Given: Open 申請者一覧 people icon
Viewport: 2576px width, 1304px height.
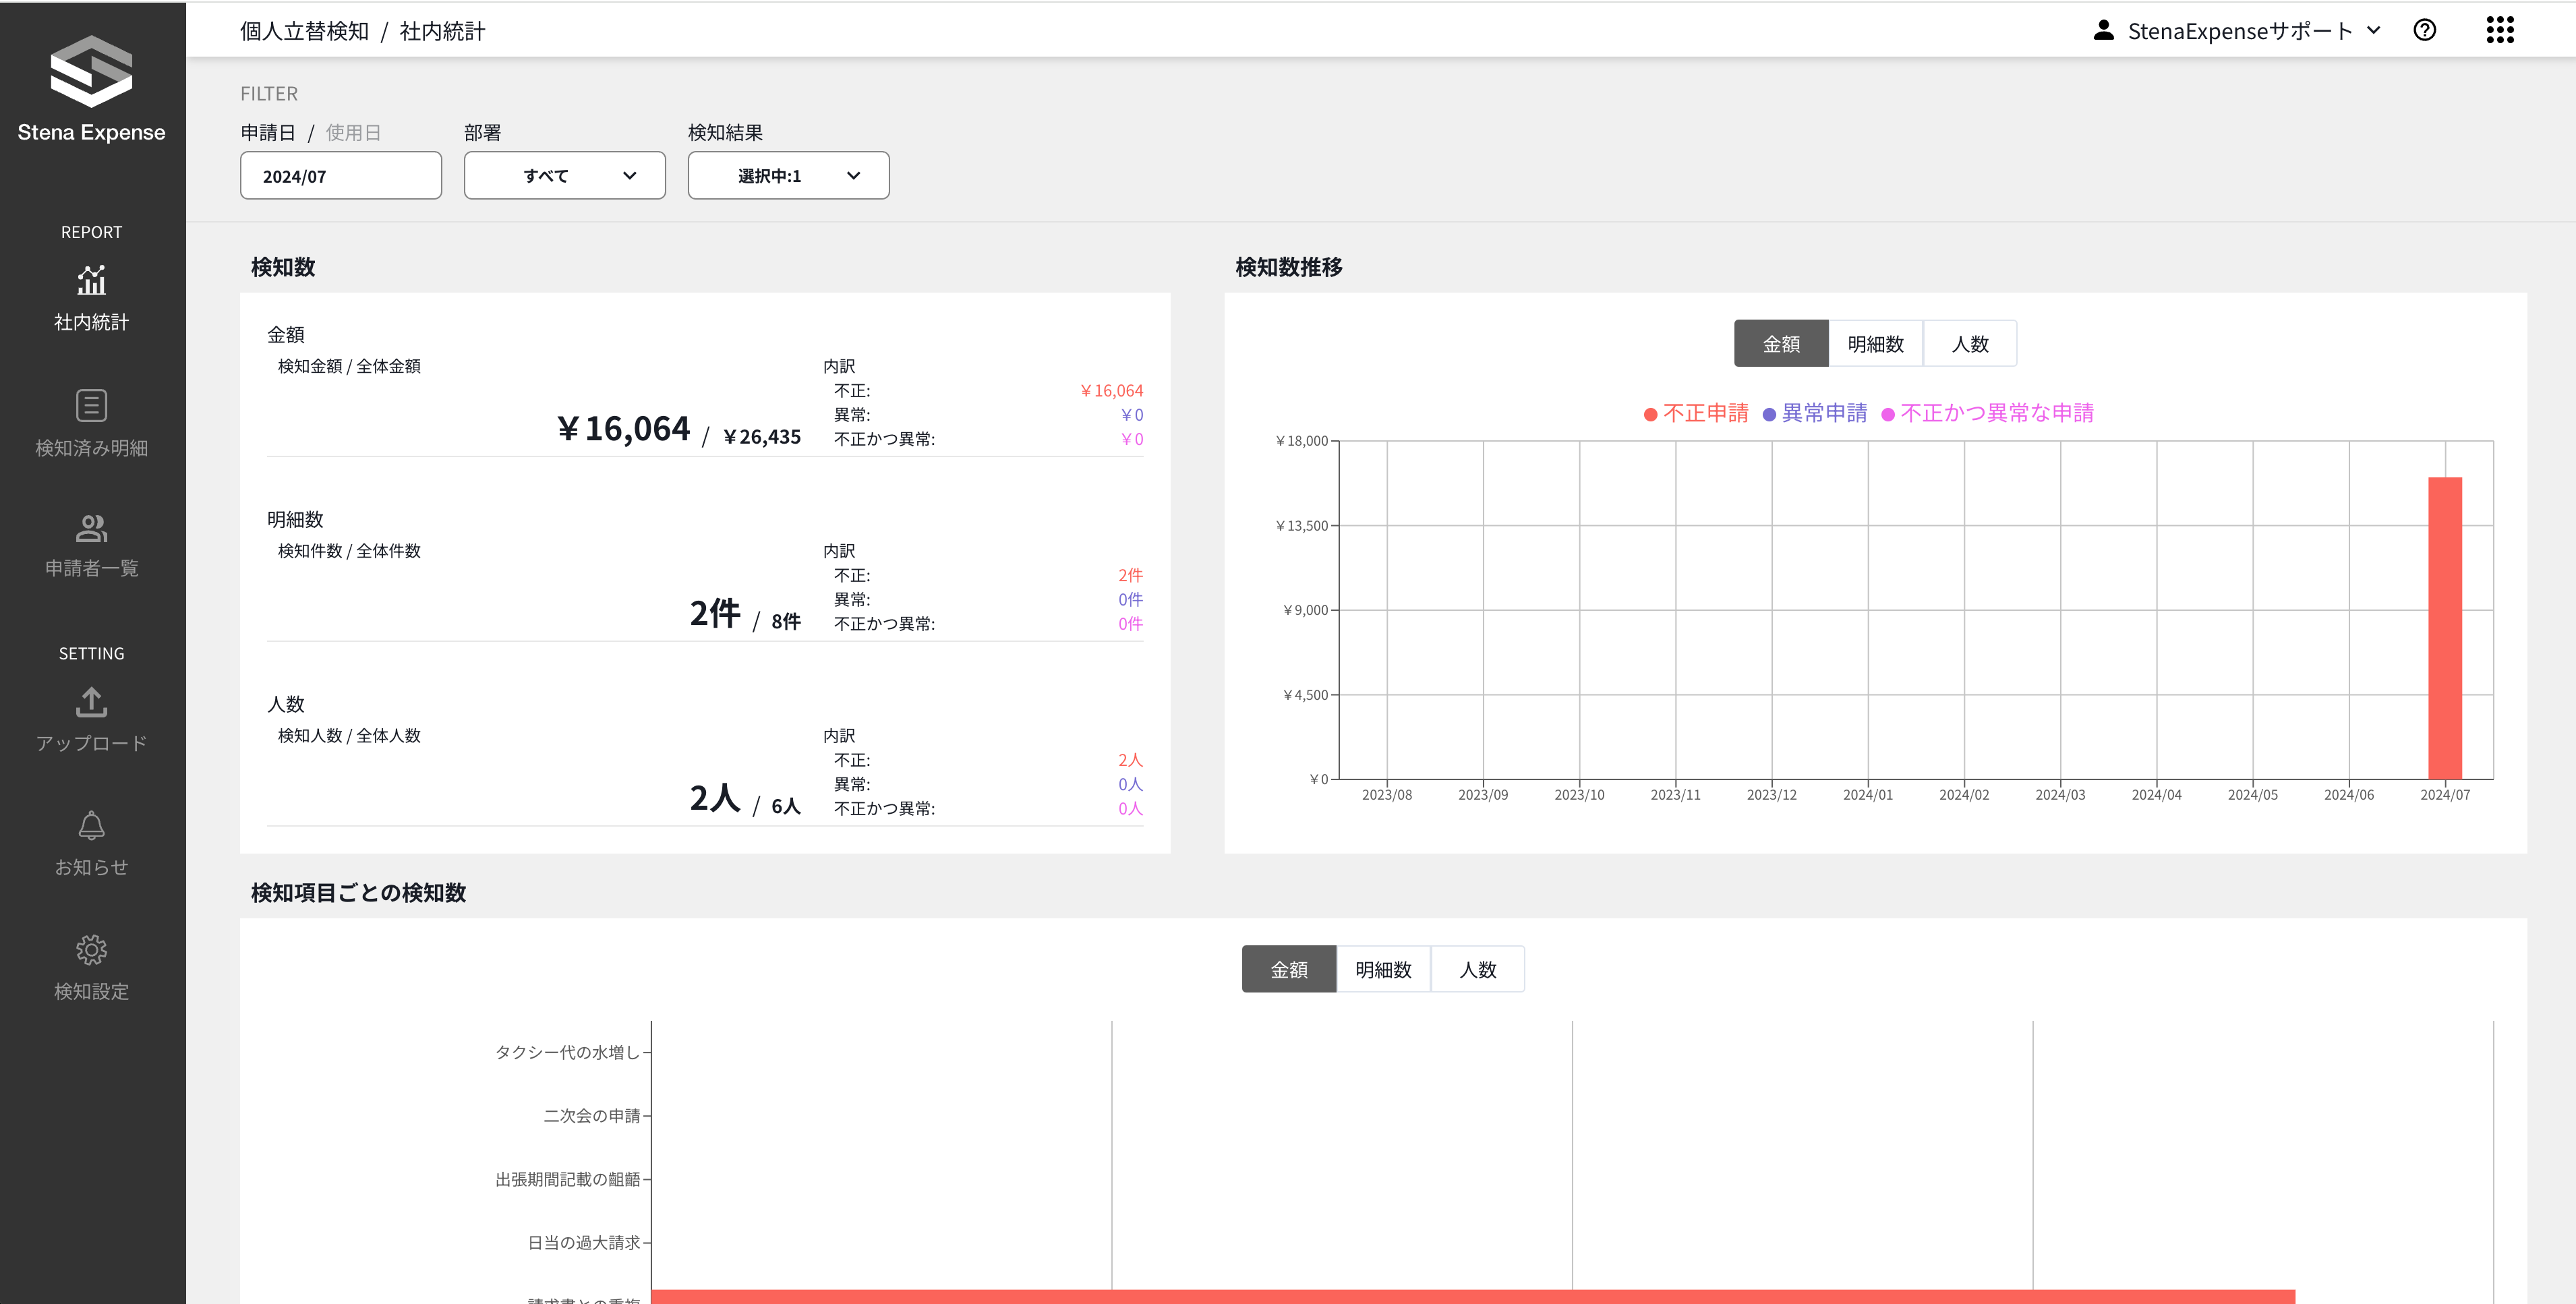Looking at the screenshot, I should pos(91,528).
